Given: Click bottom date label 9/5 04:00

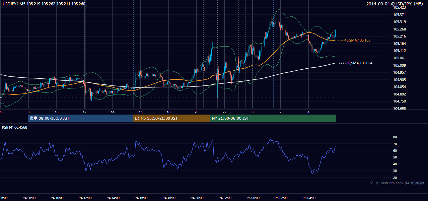Looking at the screenshot, I should (308, 198).
